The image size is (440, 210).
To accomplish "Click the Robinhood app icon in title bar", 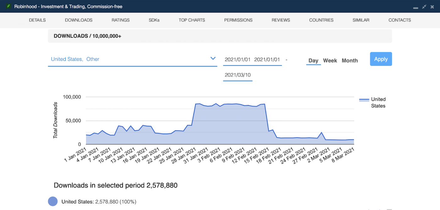I will click(x=9, y=6).
